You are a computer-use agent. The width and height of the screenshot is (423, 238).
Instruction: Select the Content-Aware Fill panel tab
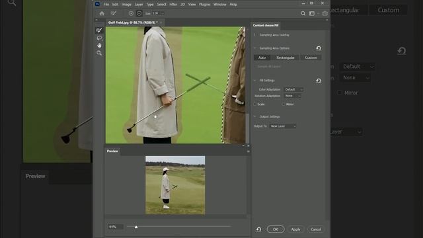coord(266,25)
